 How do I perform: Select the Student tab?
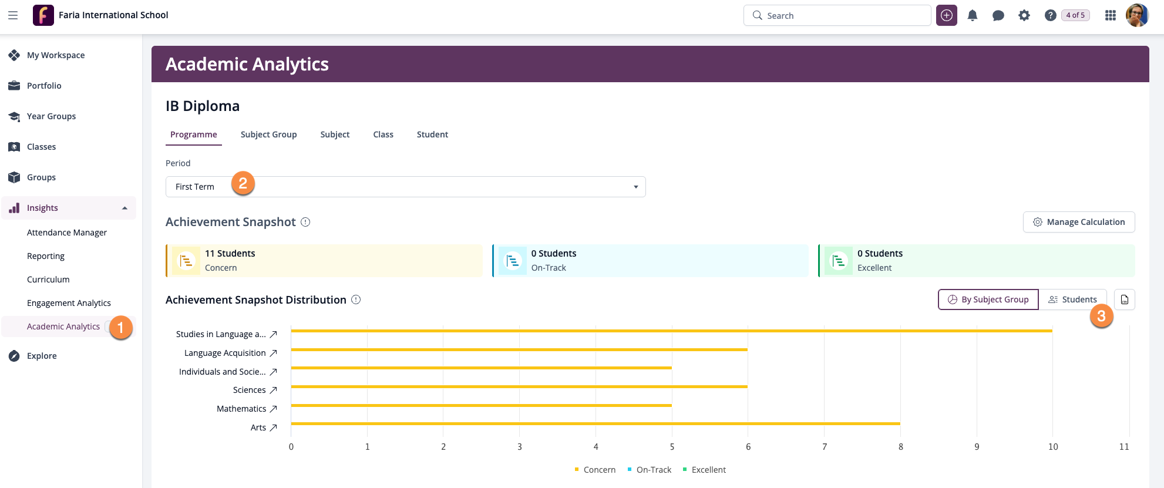click(432, 134)
